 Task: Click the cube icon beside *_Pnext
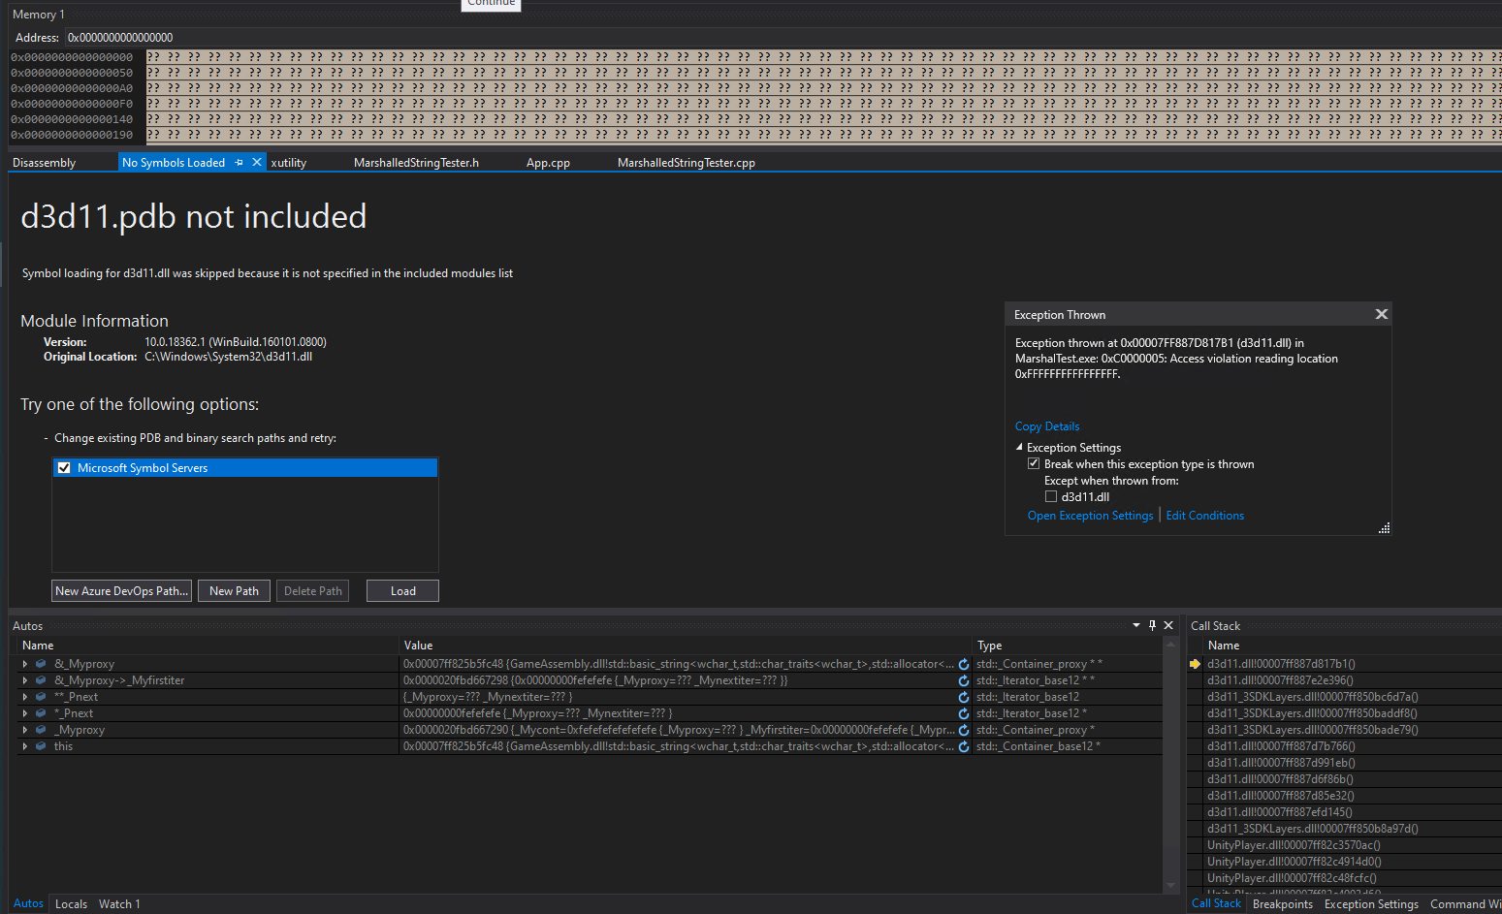coord(41,713)
